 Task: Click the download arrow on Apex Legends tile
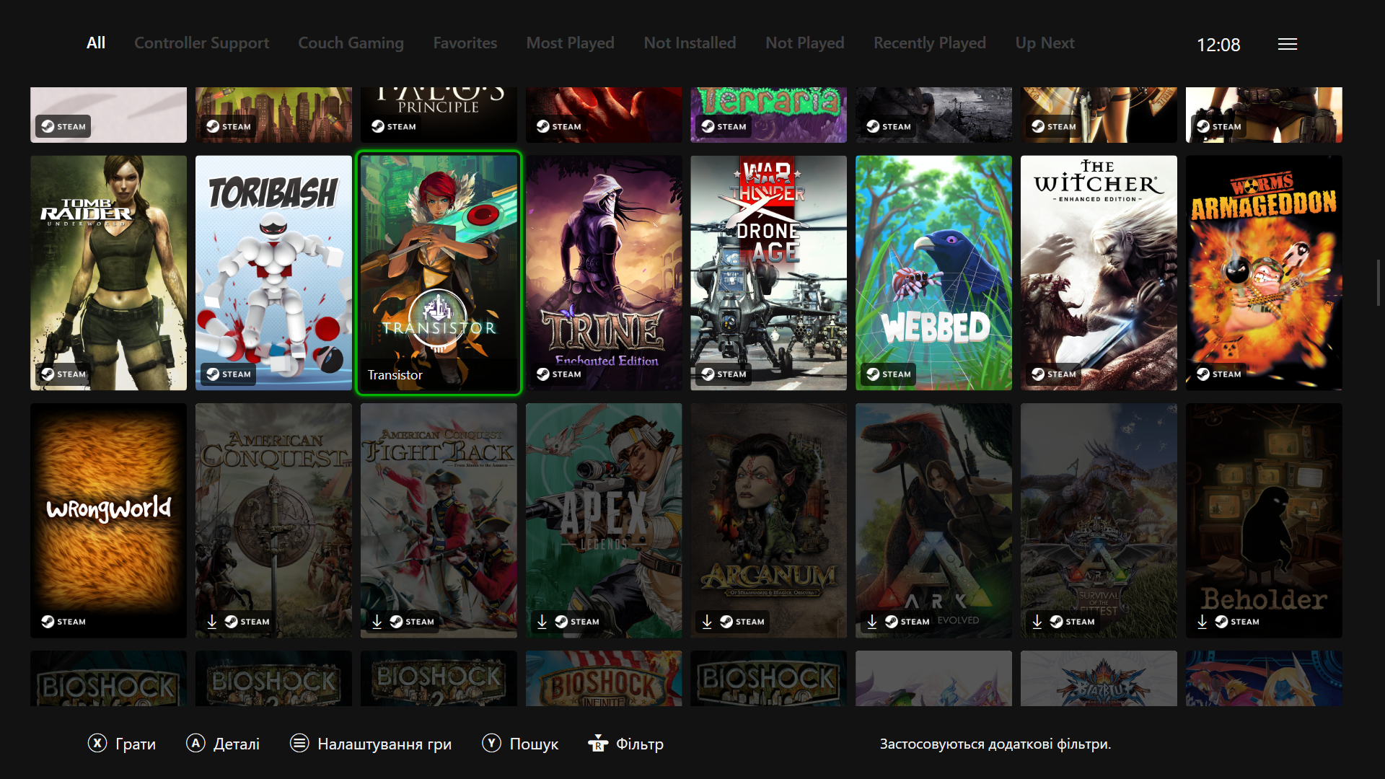pyautogui.click(x=542, y=621)
